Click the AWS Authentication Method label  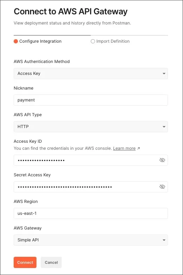[x=42, y=62]
